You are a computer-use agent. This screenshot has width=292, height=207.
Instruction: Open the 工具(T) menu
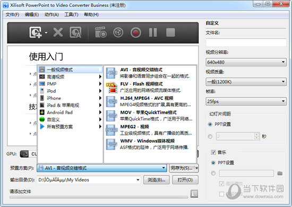point(71,14)
